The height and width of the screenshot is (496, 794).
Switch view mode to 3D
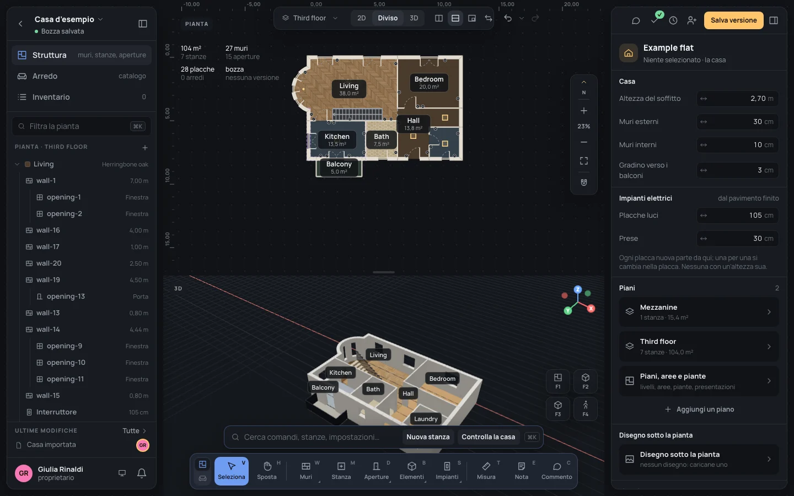click(414, 18)
